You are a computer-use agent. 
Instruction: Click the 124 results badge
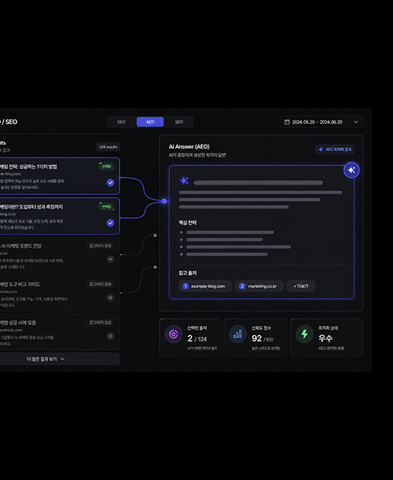(x=108, y=147)
